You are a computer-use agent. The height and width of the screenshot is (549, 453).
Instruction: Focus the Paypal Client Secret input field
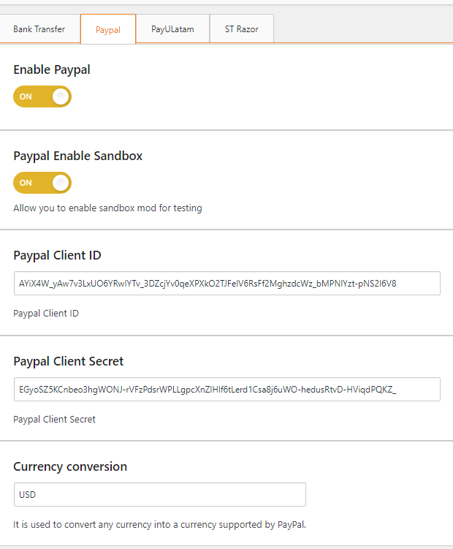pos(227,390)
